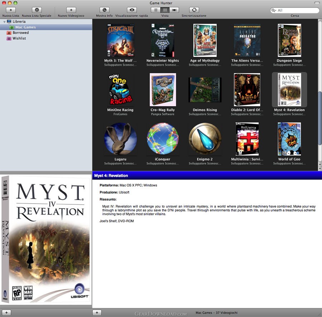The width and height of the screenshot is (322, 317).
Task: Select the World of Goo cover
Action: coord(289,139)
